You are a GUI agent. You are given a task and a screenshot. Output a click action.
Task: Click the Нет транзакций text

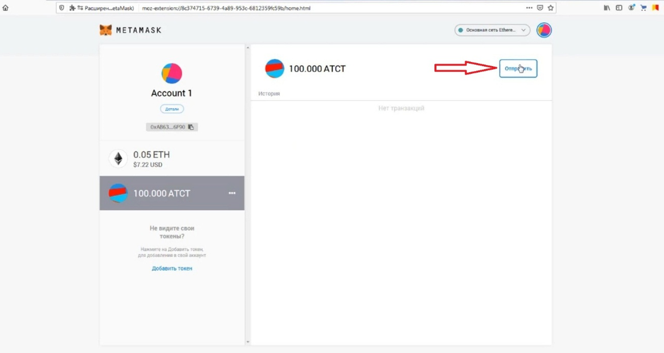click(401, 108)
